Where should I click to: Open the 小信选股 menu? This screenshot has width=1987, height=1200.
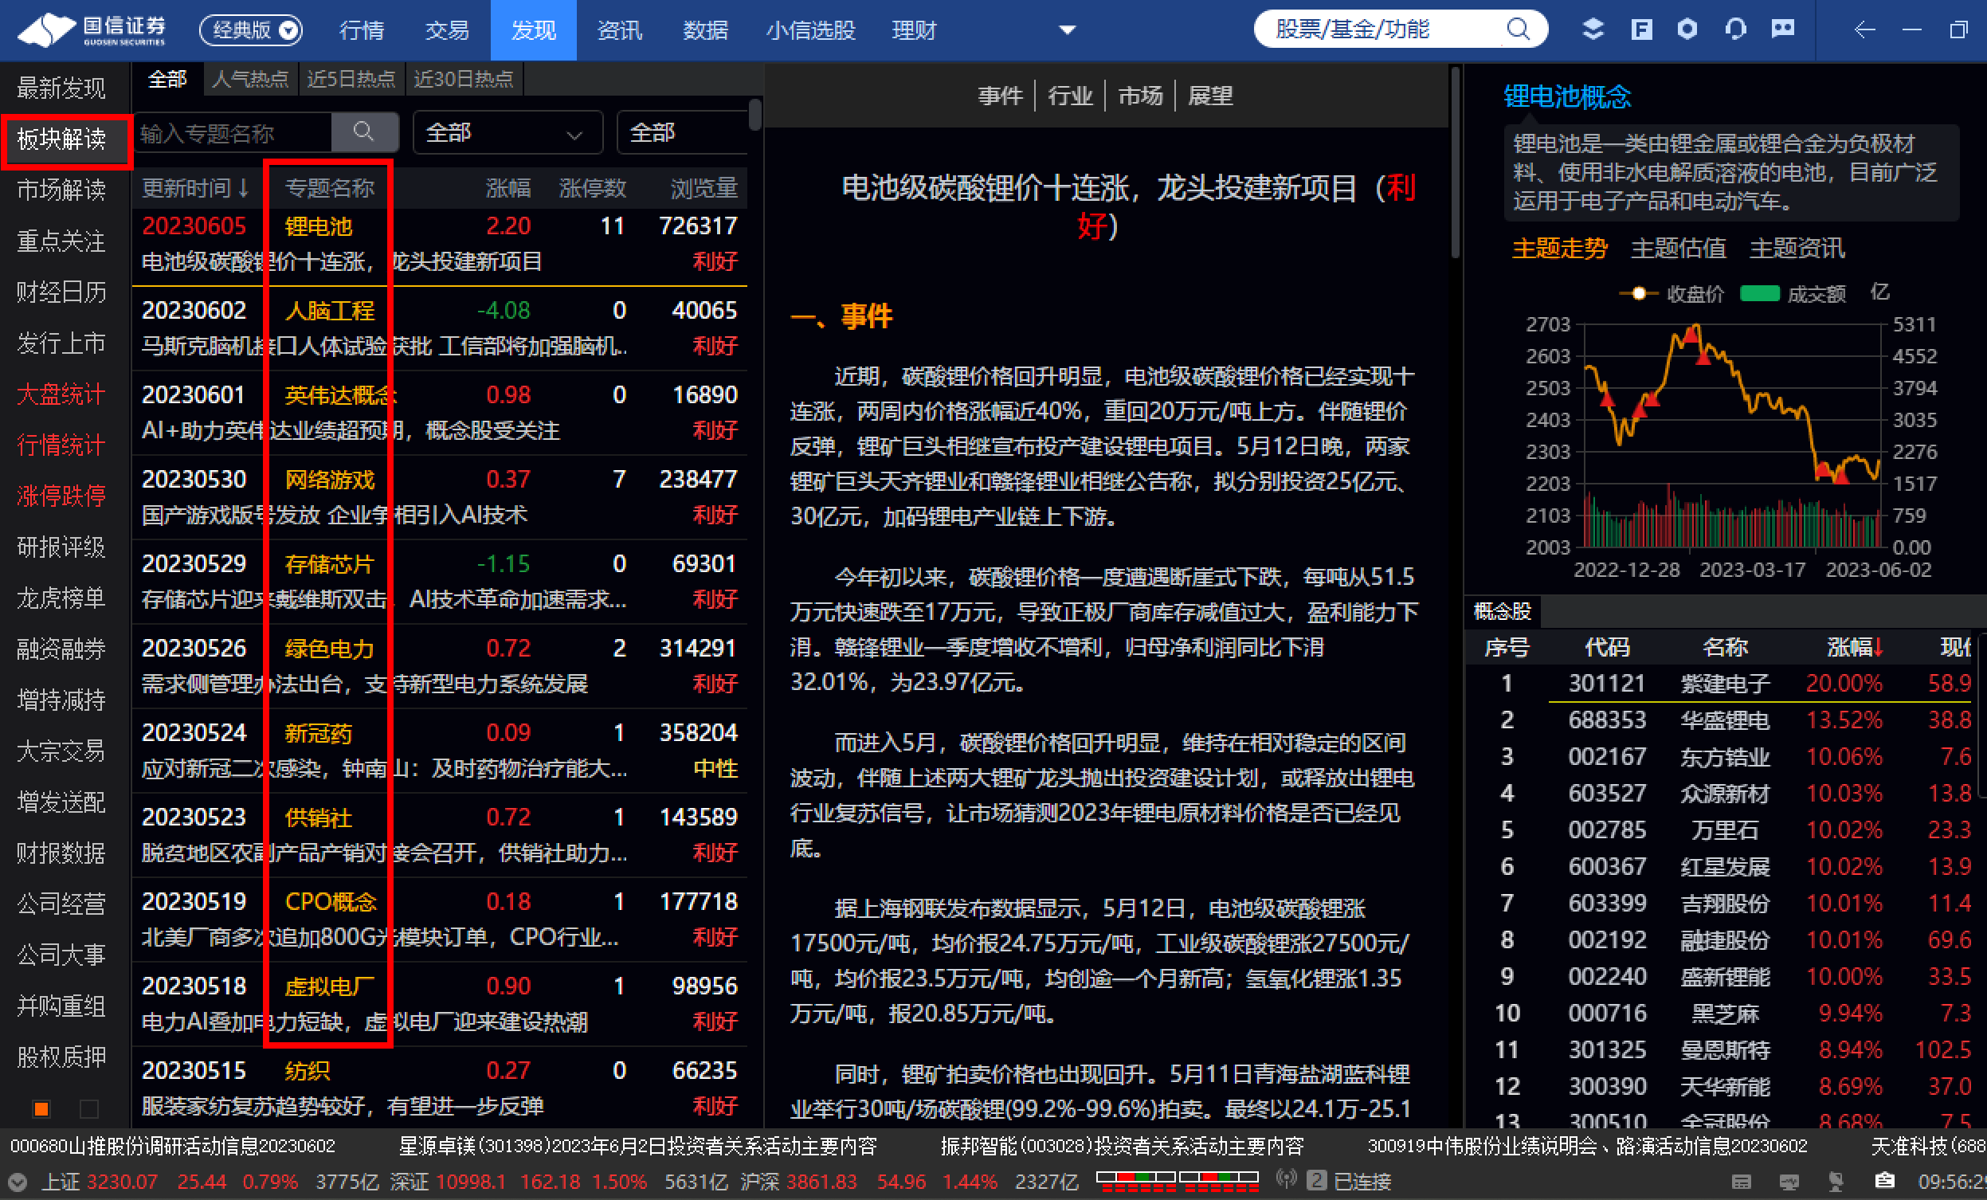coord(810,29)
